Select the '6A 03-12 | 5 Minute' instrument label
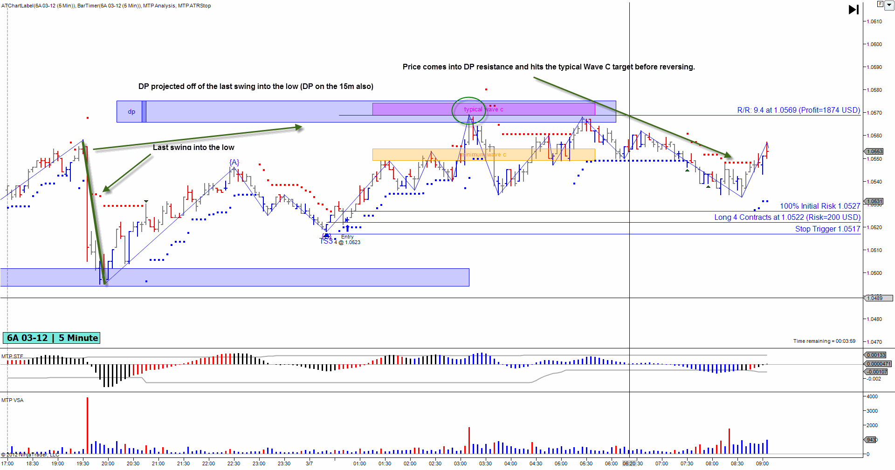Image resolution: width=895 pixels, height=470 pixels. tap(52, 338)
